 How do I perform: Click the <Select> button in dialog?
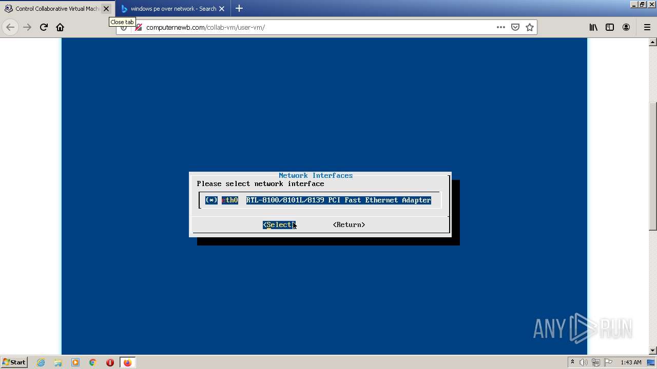tap(279, 224)
